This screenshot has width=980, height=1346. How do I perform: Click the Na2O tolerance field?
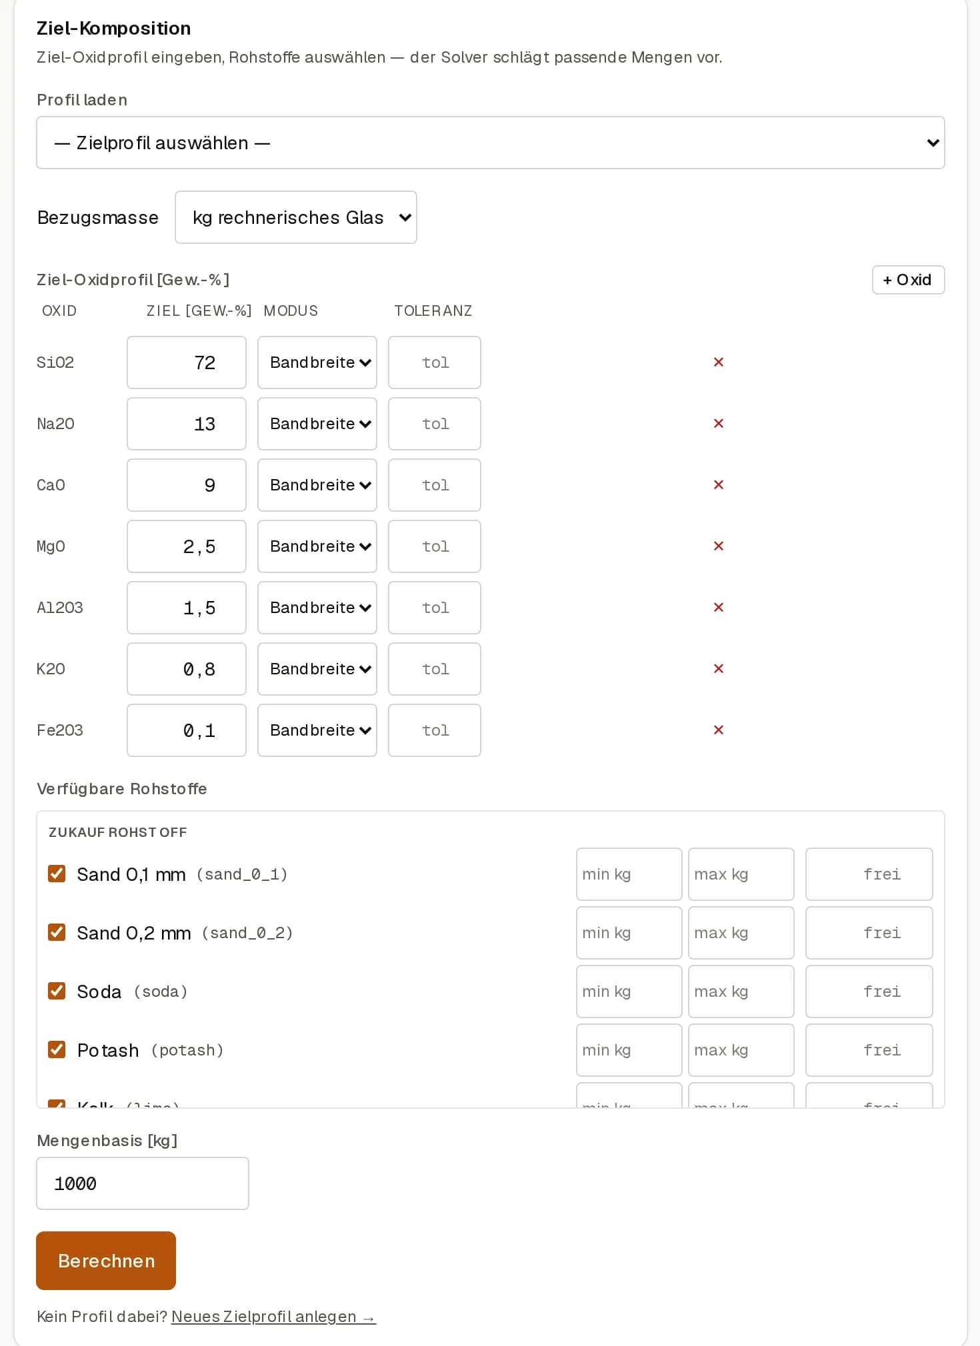435,424
